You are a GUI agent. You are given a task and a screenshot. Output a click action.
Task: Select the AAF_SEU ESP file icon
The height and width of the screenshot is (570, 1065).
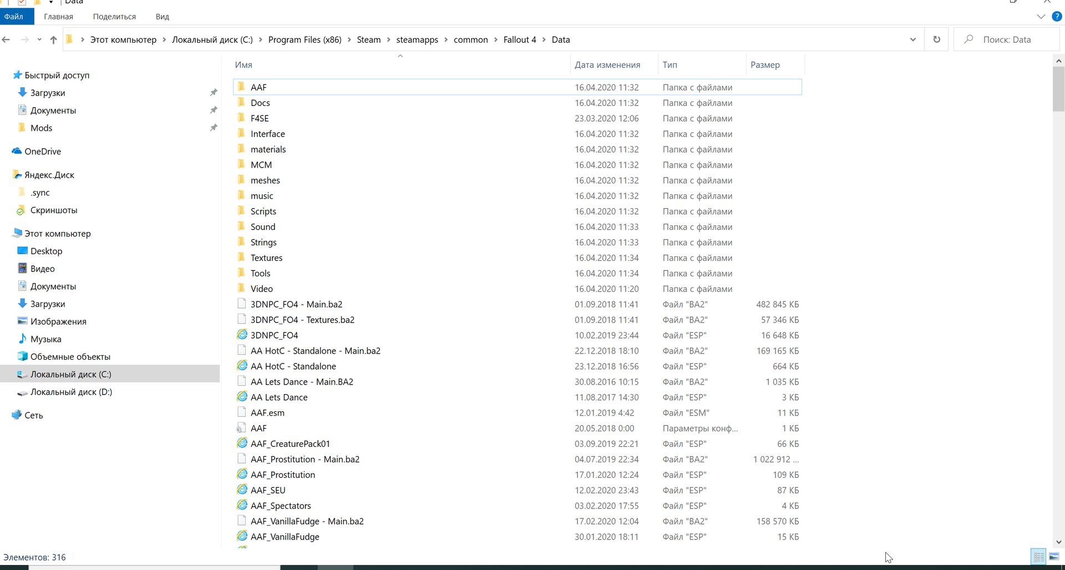[242, 490]
